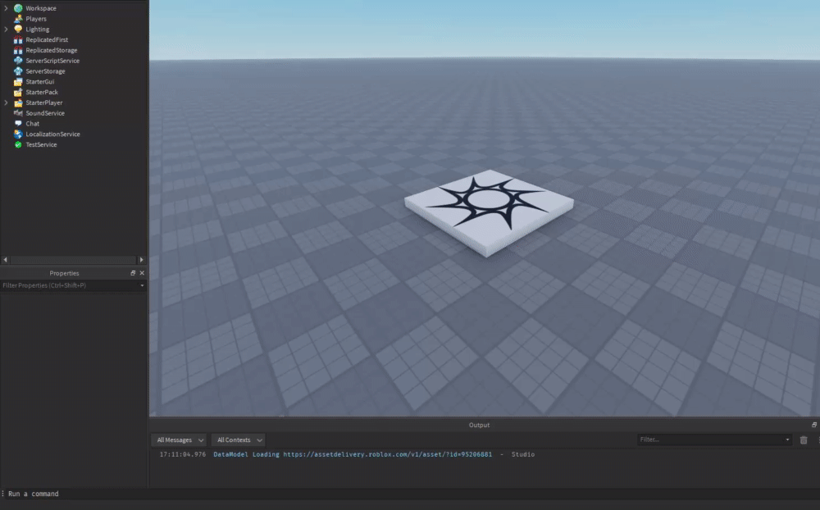This screenshot has height=510, width=820.
Task: Click the StarterPack icon
Action: click(x=18, y=92)
